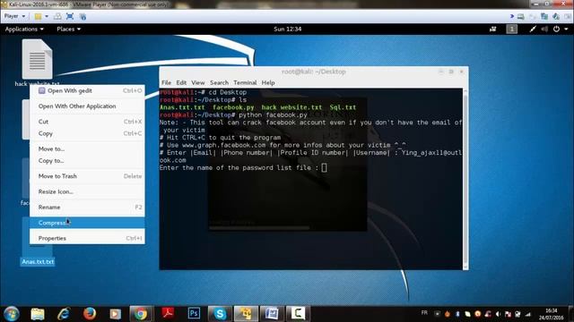Select Rename in the context menu
The image size is (574, 322).
pos(87,207)
